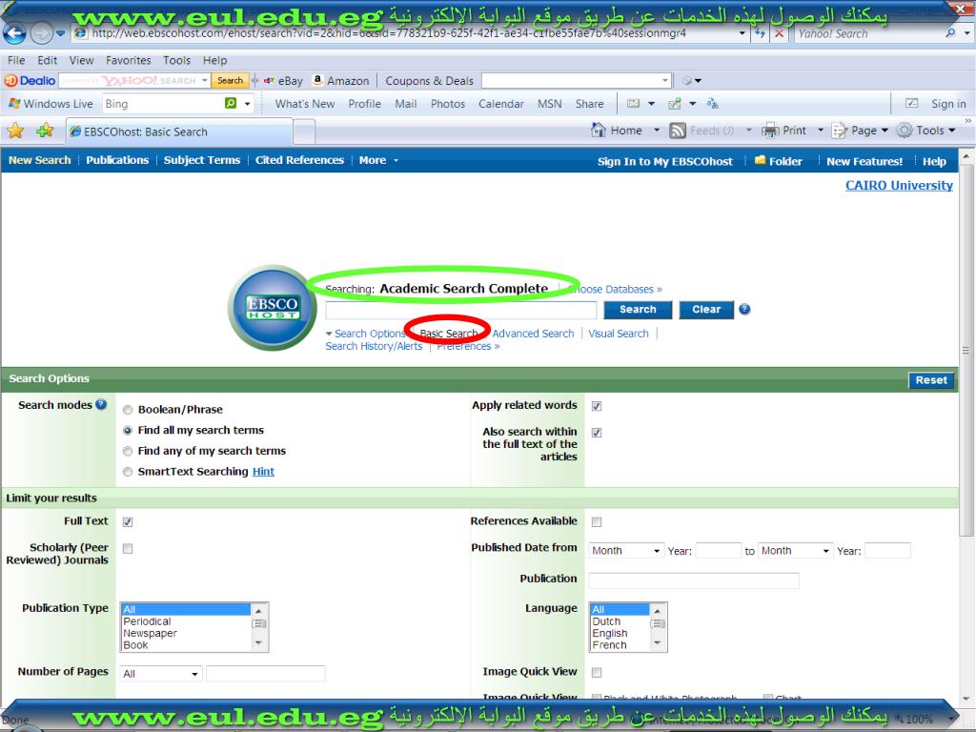Select SmartText Searching mode
The width and height of the screenshot is (976, 732).
pos(128,472)
